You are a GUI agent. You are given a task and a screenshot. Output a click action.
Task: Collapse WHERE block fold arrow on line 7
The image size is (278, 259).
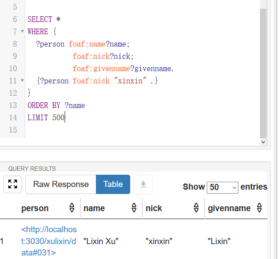pyautogui.click(x=22, y=32)
